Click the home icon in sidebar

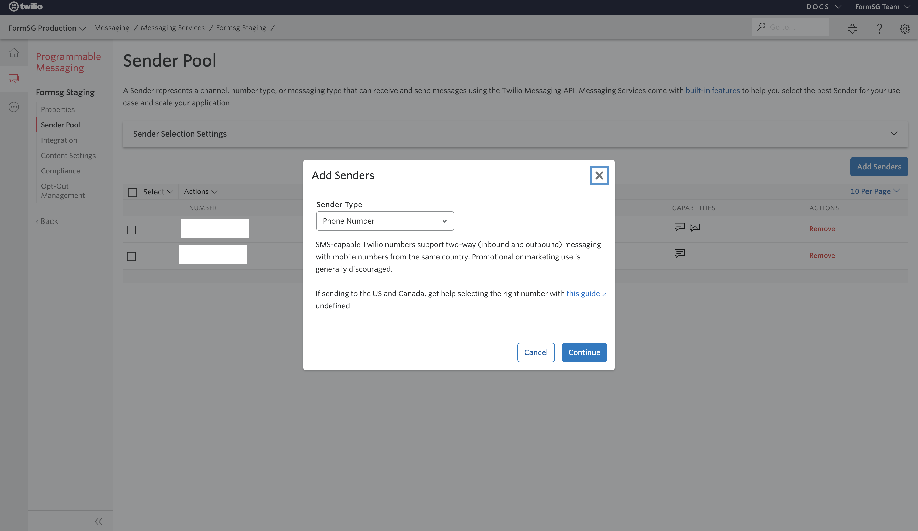point(14,53)
